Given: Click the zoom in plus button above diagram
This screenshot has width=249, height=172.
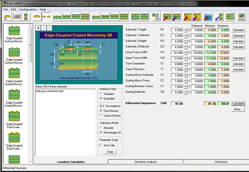Looking at the screenshot, I should 38,28.
